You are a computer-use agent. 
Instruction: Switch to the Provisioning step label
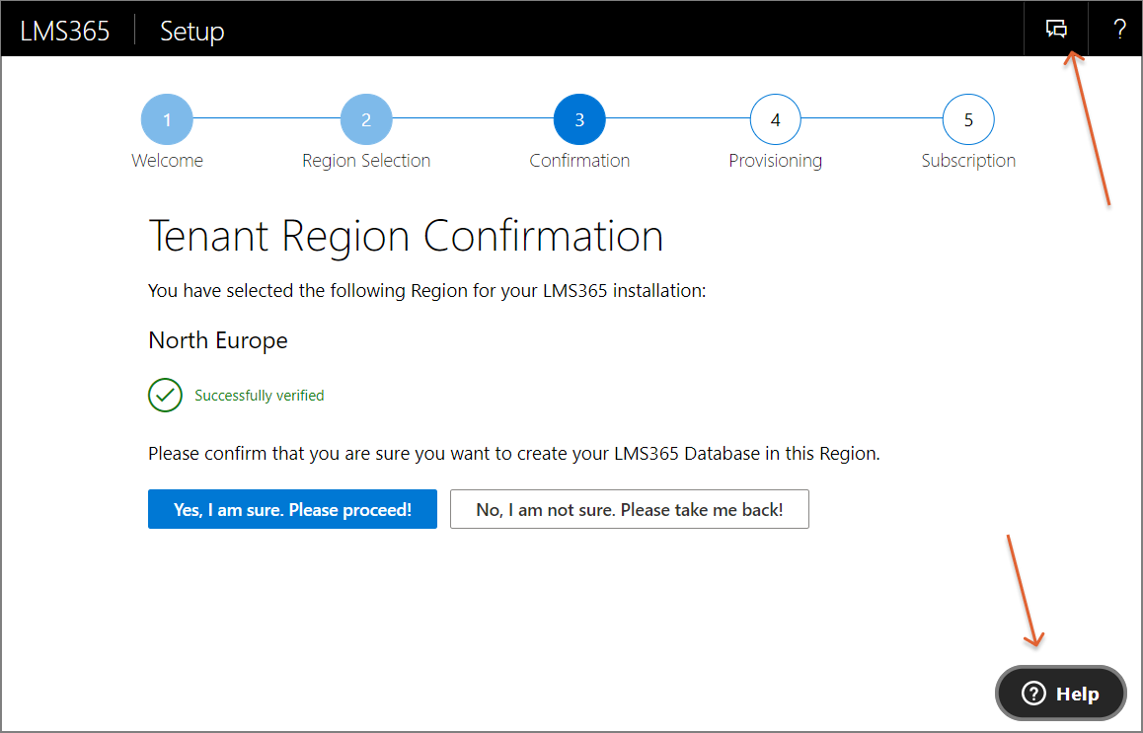[x=775, y=161]
